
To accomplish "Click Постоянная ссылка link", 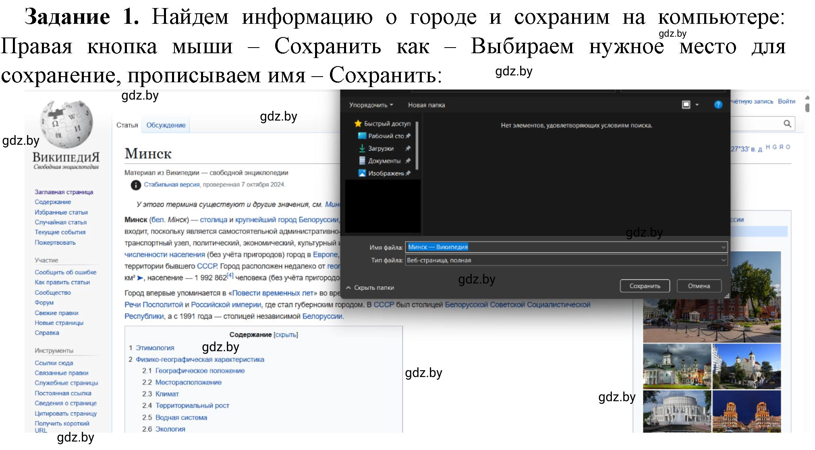I will coord(63,393).
